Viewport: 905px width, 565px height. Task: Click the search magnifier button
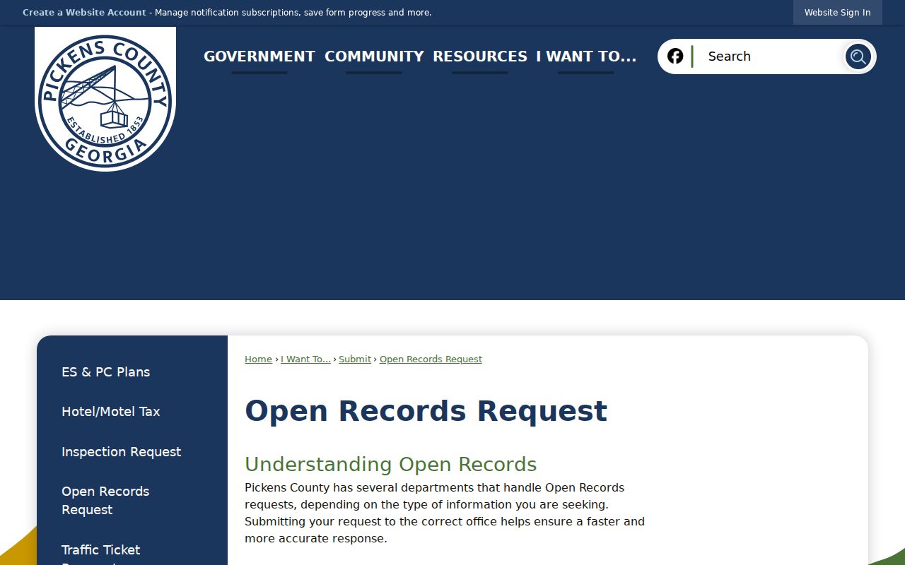pos(858,56)
